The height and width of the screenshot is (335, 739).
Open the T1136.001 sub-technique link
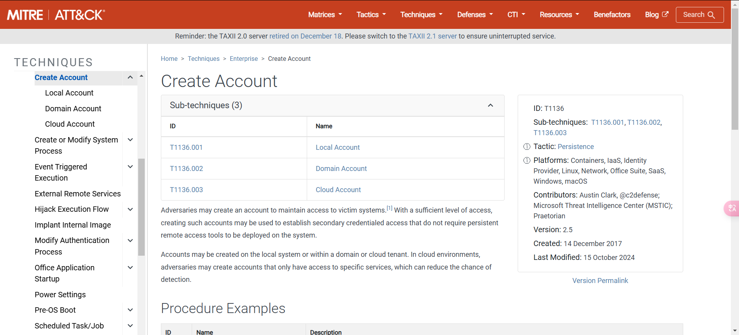click(186, 147)
